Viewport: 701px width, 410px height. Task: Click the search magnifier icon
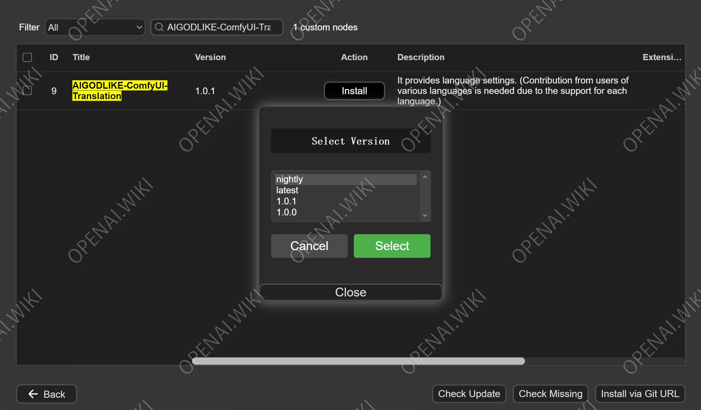point(159,27)
